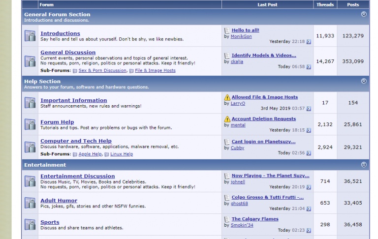Open the General Discussion forum
The height and width of the screenshot is (239, 378).
tap(68, 52)
